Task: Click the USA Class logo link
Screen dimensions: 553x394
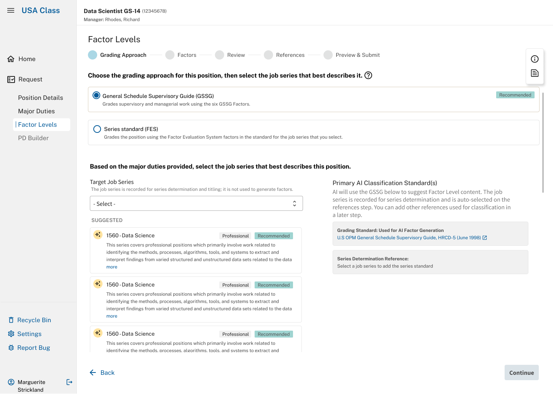Action: [x=41, y=10]
